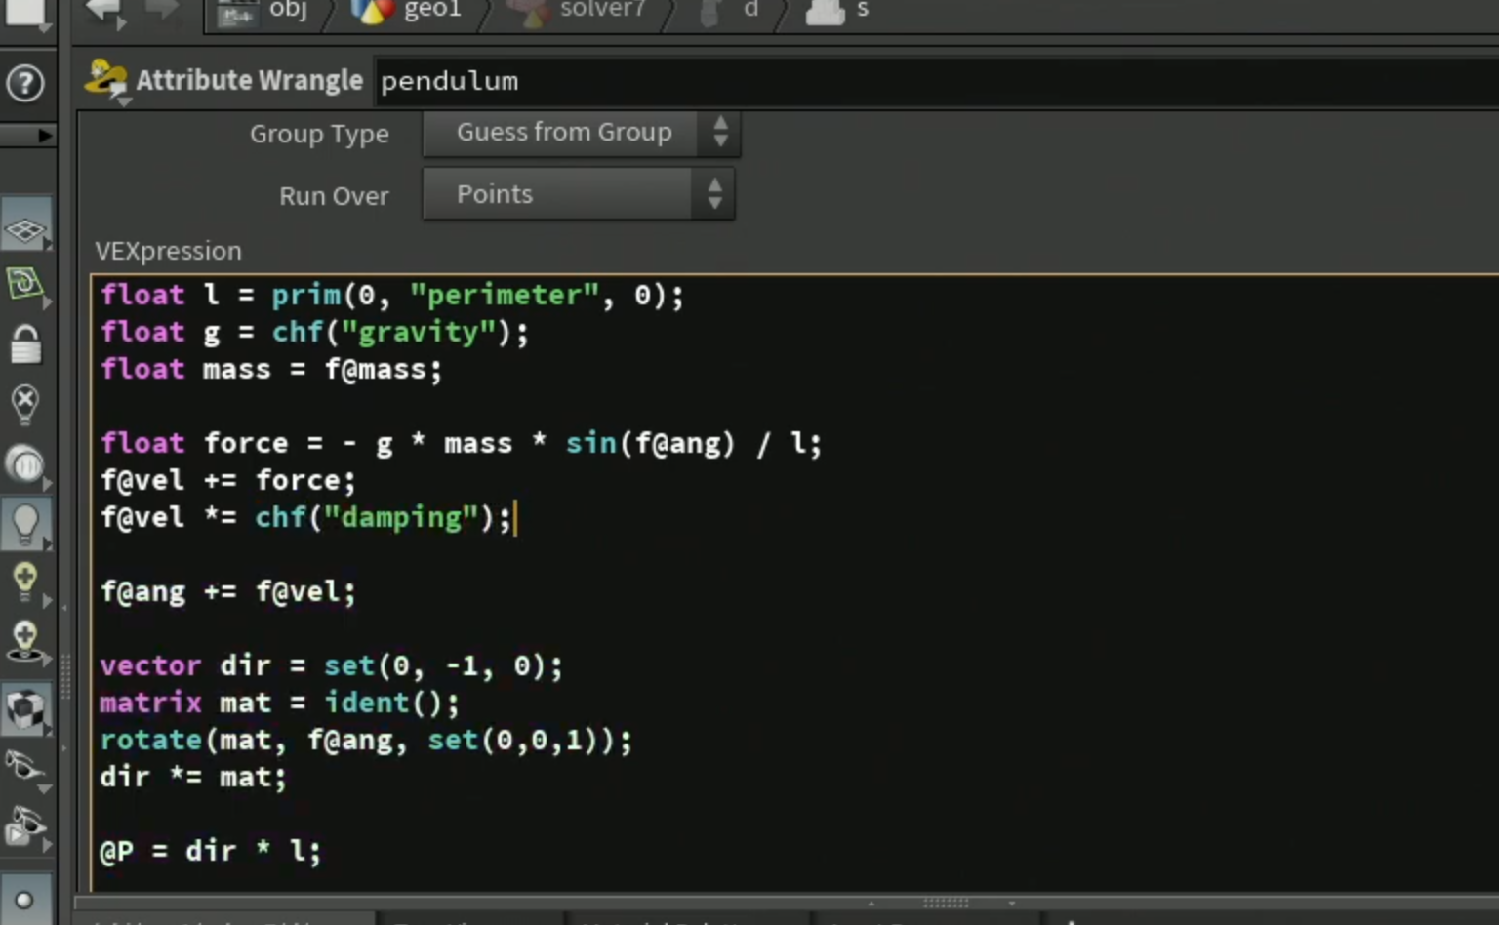Click the pendulum node name field
Image resolution: width=1499 pixels, height=925 pixels.
tap(937, 81)
